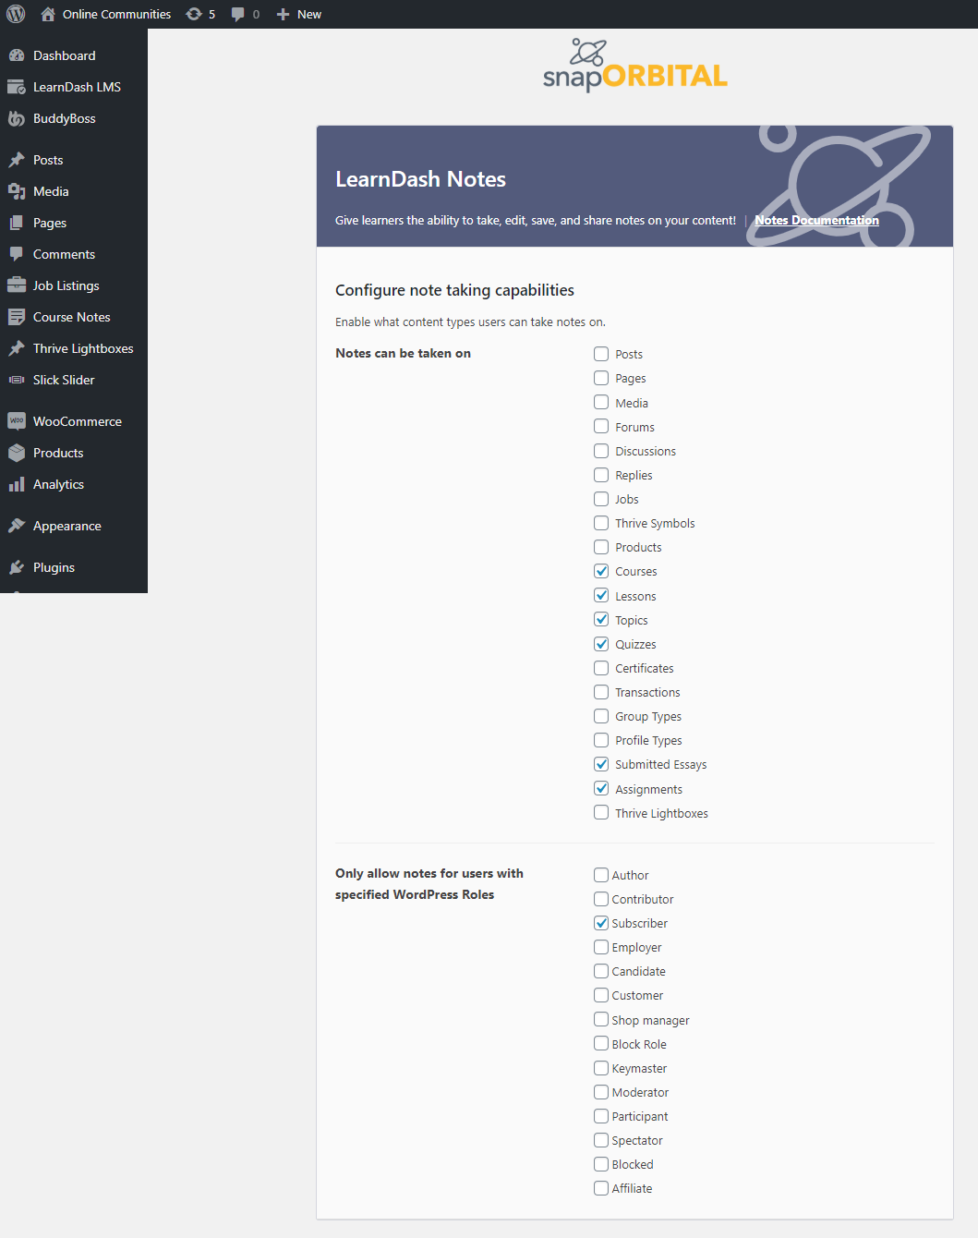Click the updates icon showing 5
Image resolution: width=978 pixels, height=1238 pixels.
coord(194,14)
